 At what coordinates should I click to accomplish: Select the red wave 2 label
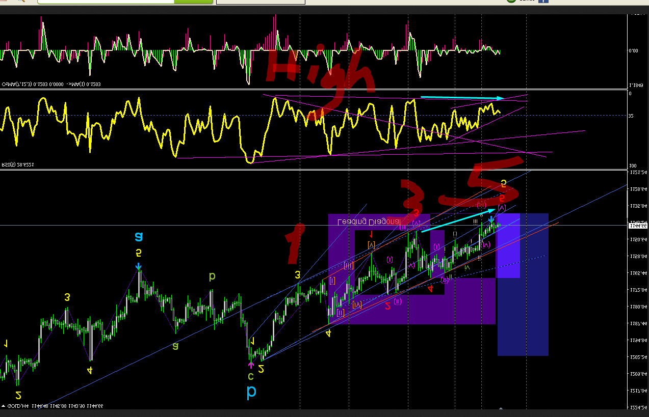(x=388, y=306)
